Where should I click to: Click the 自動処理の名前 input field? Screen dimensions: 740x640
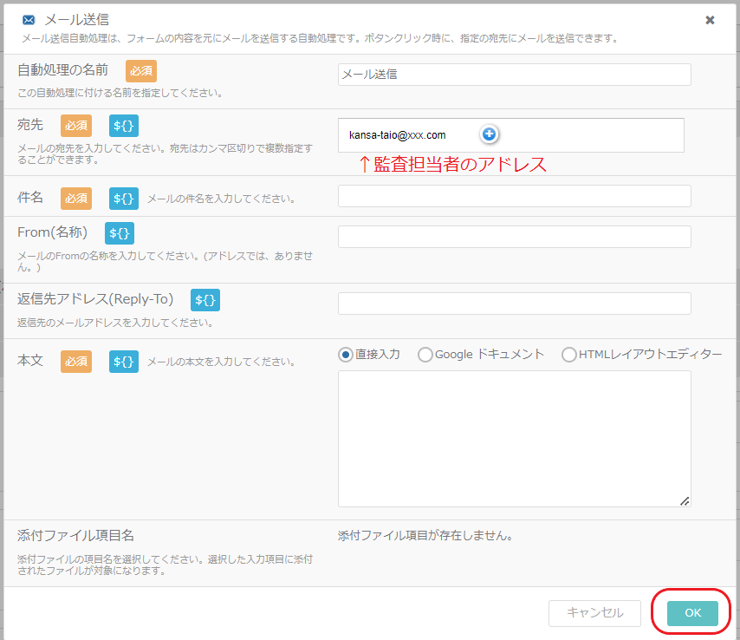coord(515,75)
